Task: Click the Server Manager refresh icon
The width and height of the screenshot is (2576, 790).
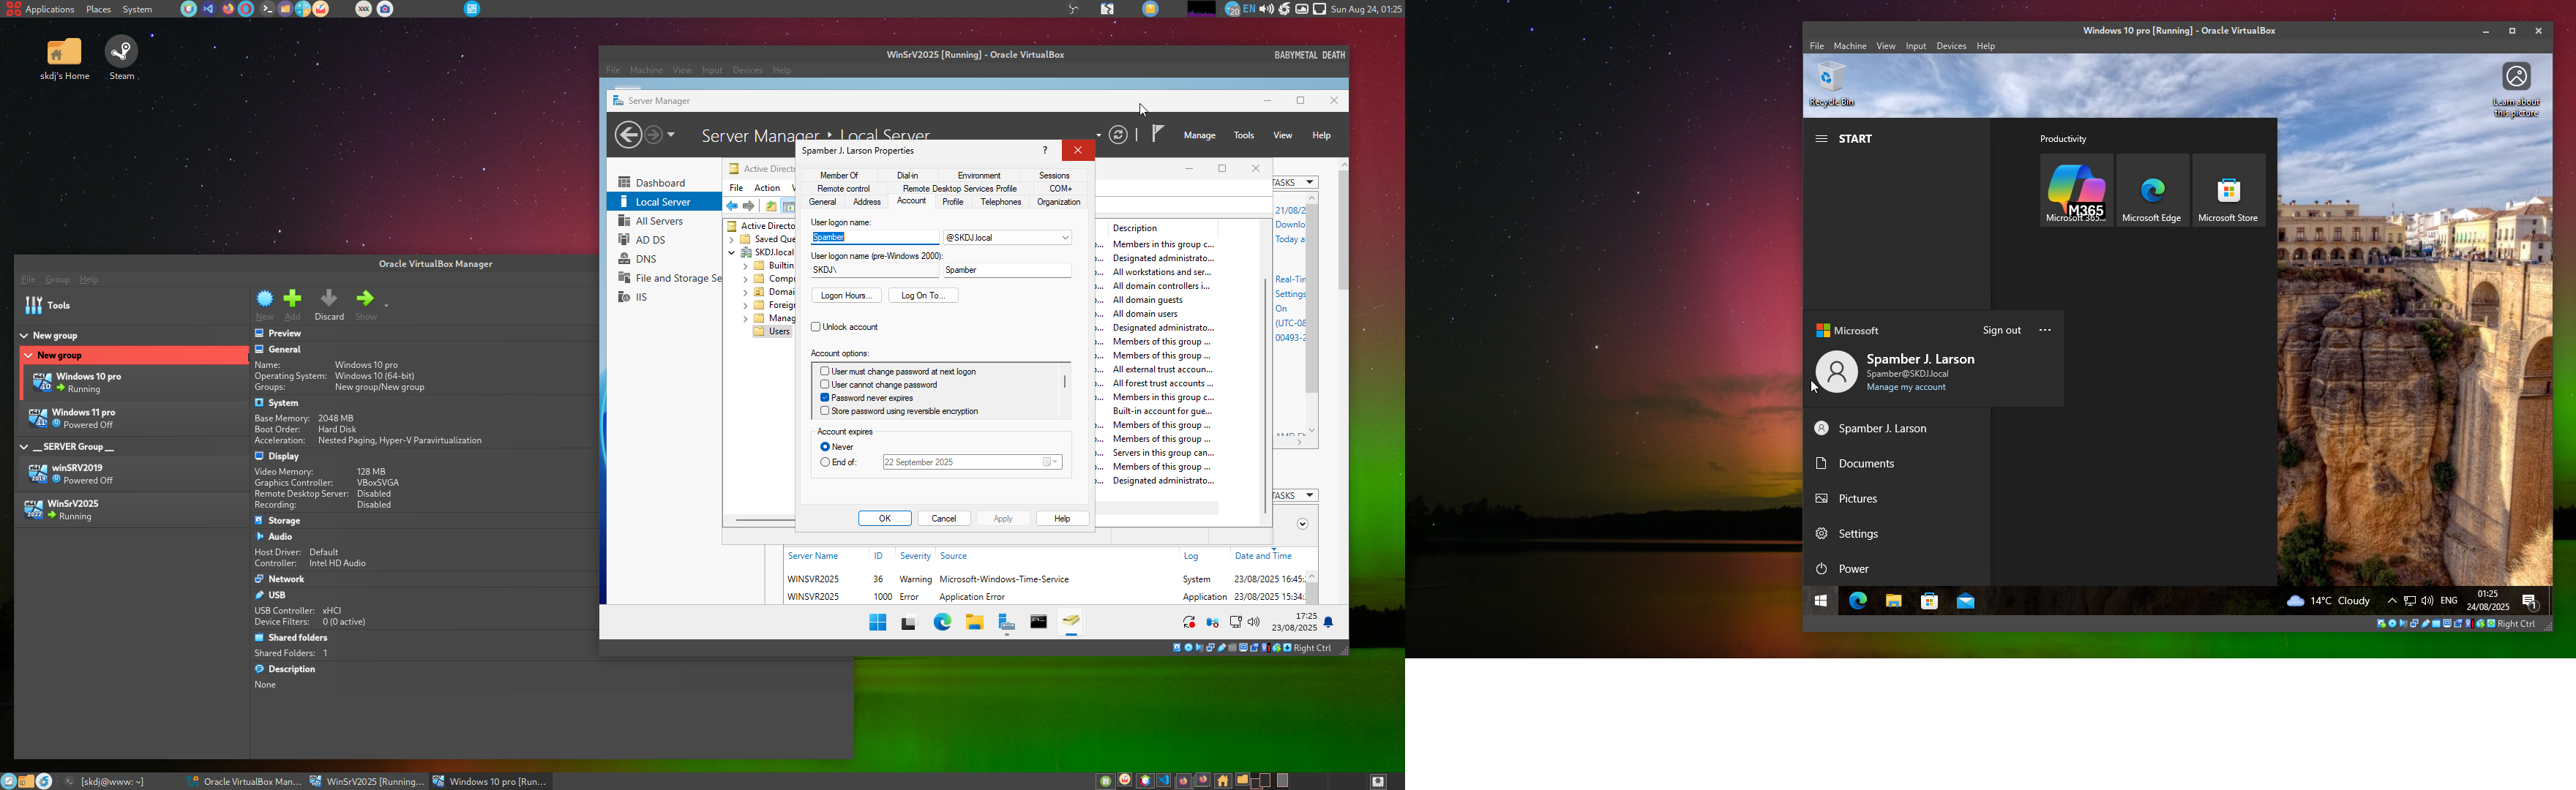Action: [1118, 135]
